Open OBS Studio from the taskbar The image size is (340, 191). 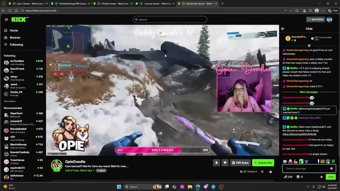point(221,187)
